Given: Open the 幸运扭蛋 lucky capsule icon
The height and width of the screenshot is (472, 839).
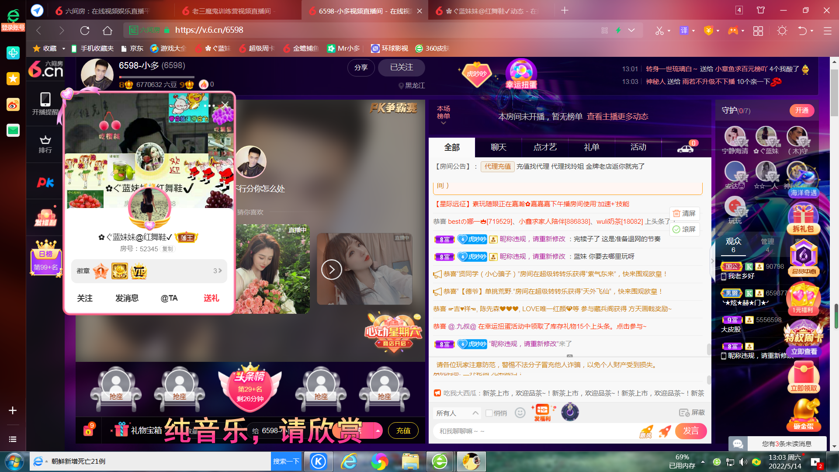Looking at the screenshot, I should (521, 74).
